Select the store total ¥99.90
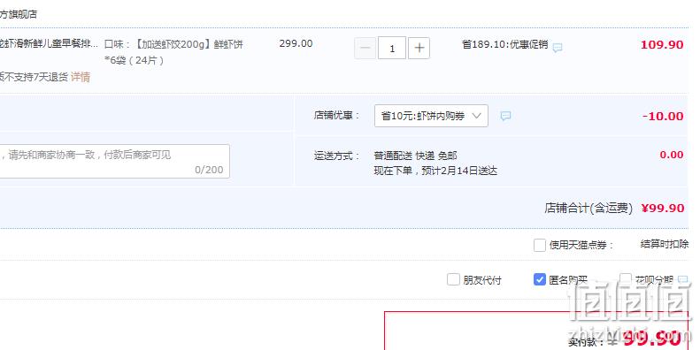This screenshot has width=700, height=350. [x=663, y=209]
